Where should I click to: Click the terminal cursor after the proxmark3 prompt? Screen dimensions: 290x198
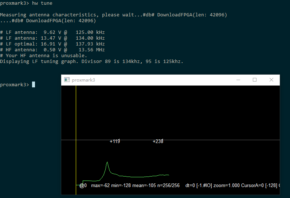pos(34,84)
